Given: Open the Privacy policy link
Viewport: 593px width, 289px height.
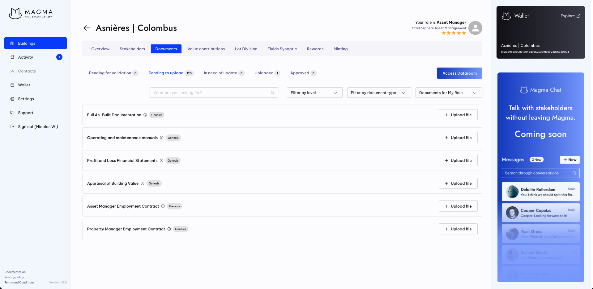Looking at the screenshot, I should [14, 277].
